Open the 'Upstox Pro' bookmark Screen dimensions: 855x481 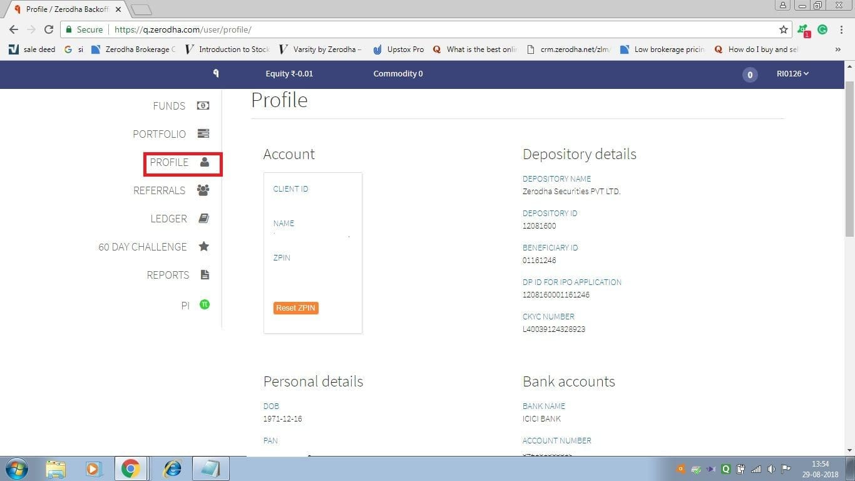coord(398,49)
